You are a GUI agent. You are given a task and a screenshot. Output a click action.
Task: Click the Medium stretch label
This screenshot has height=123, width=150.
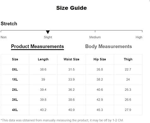coord(95,37)
